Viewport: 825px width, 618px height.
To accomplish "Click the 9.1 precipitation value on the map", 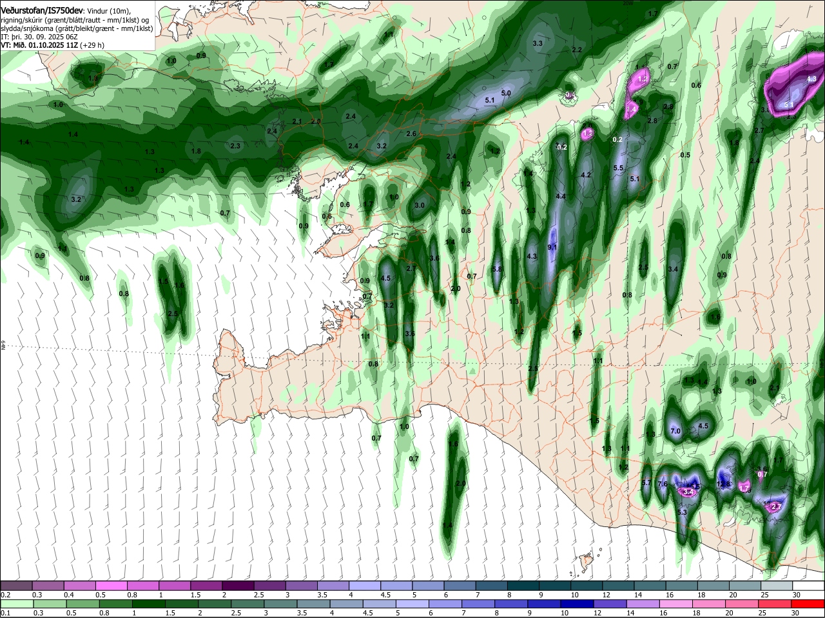I will click(552, 247).
